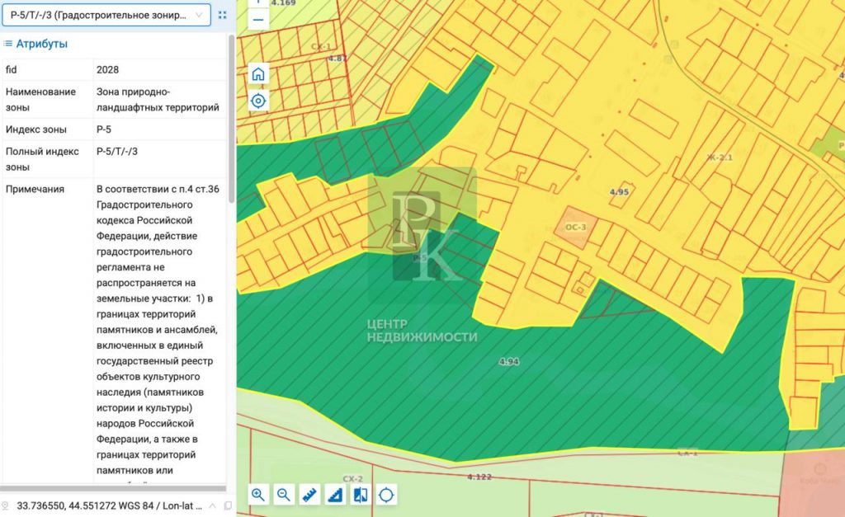The image size is (845, 517).
Task: Click the 4.122 label on the map
Action: (479, 477)
